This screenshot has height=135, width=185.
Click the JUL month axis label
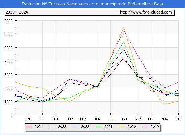click(x=110, y=119)
